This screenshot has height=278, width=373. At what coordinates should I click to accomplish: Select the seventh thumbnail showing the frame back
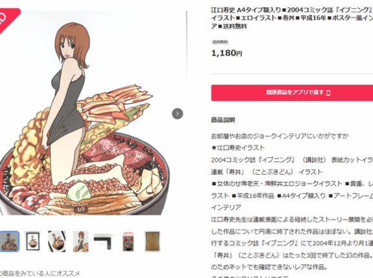pos(152,241)
